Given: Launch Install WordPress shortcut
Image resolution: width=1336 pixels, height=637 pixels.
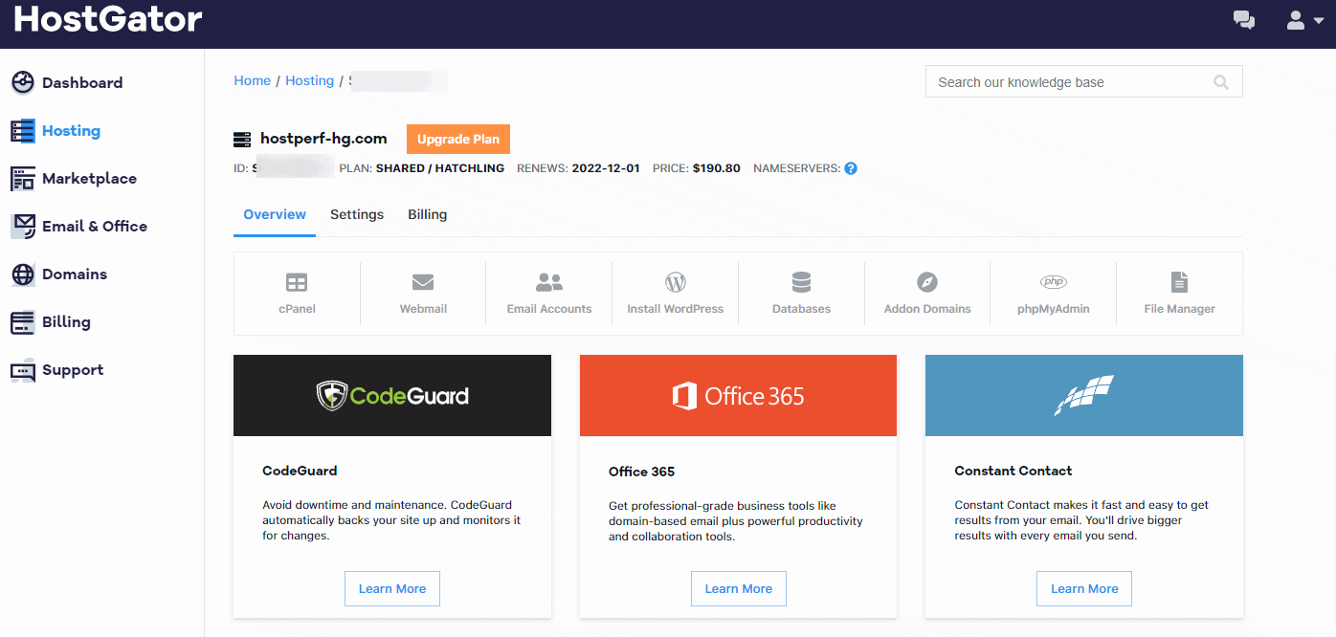Looking at the screenshot, I should point(676,294).
